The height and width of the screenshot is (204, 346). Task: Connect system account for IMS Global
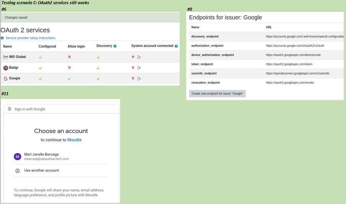coord(139,57)
